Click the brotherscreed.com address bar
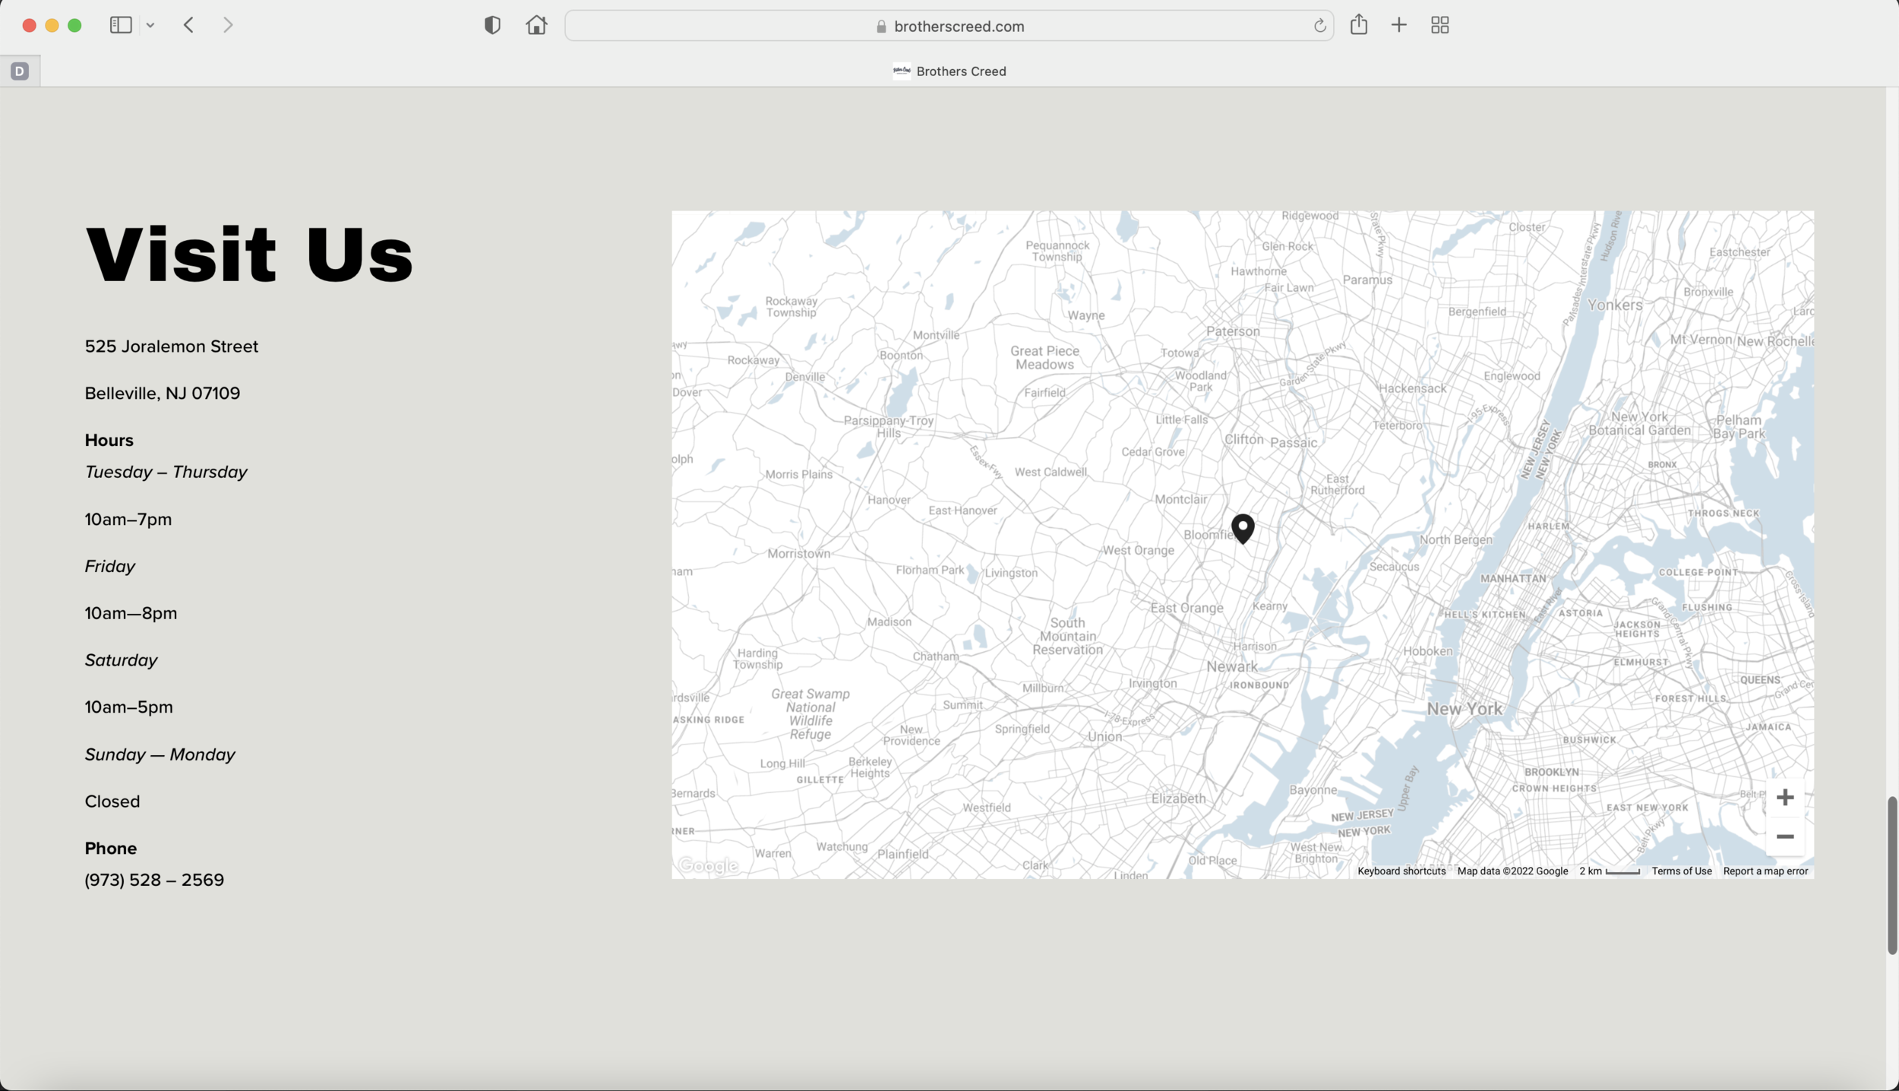 (x=948, y=26)
